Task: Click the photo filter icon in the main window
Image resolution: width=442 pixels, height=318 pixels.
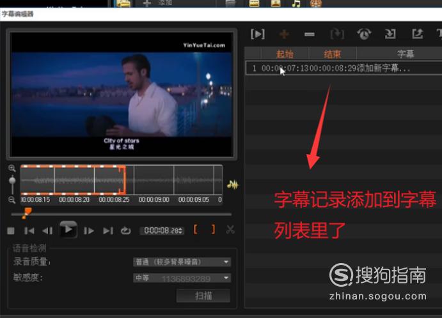Action: [276, 3]
